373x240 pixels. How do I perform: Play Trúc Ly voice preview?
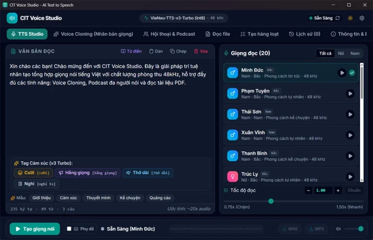tap(350, 177)
